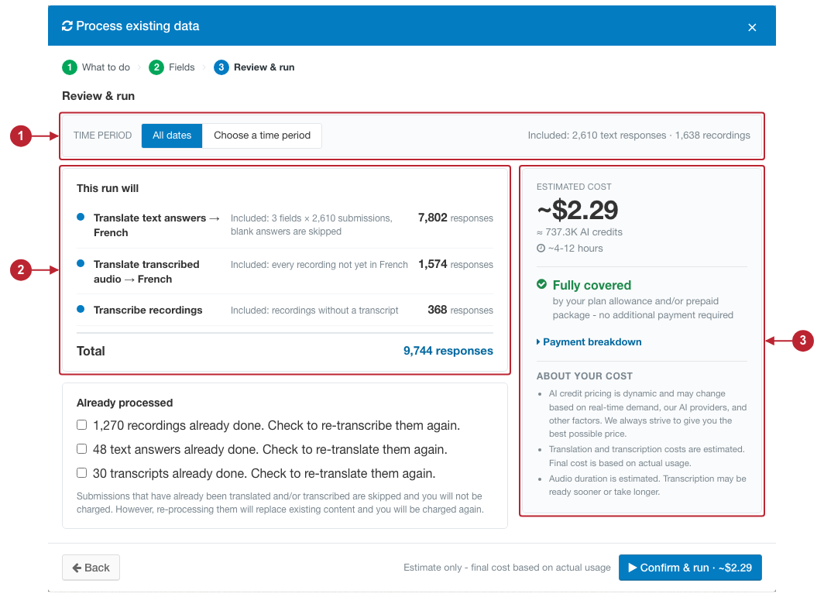This screenshot has width=824, height=597.
Task: Check re-translate 30 transcripts box
Action: click(81, 473)
